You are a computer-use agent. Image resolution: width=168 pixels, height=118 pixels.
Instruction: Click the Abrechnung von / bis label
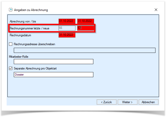click(x=23, y=21)
